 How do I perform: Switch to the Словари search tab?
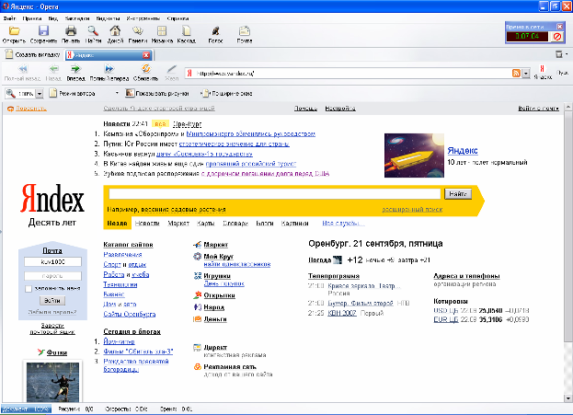(x=235, y=223)
